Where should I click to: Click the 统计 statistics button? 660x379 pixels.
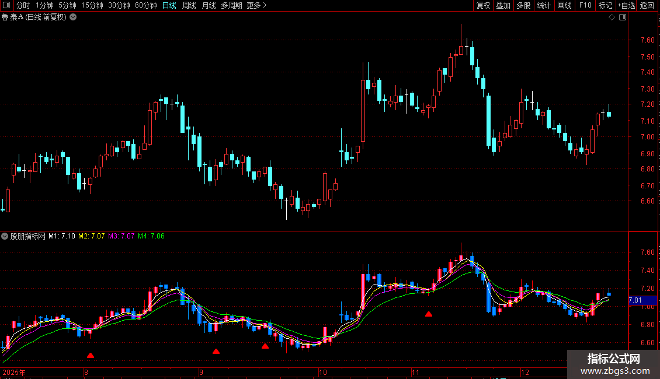pyautogui.click(x=544, y=5)
